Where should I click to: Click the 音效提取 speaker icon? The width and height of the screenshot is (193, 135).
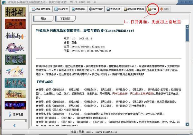tap(91, 9)
